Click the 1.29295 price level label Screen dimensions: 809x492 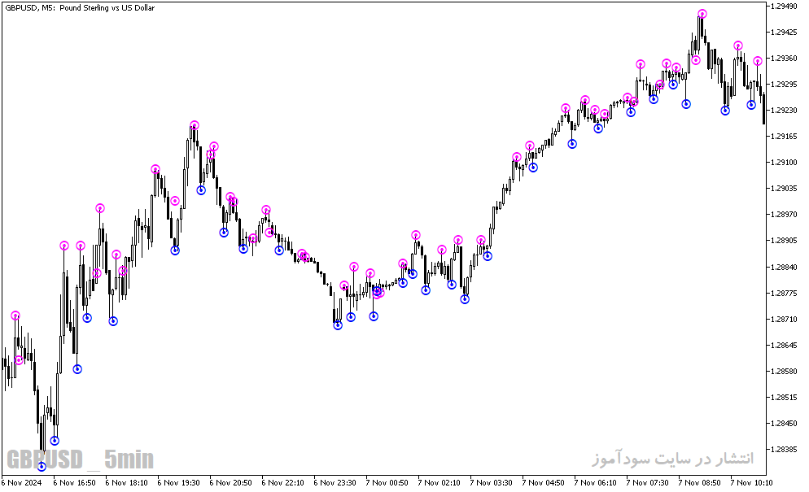click(784, 84)
